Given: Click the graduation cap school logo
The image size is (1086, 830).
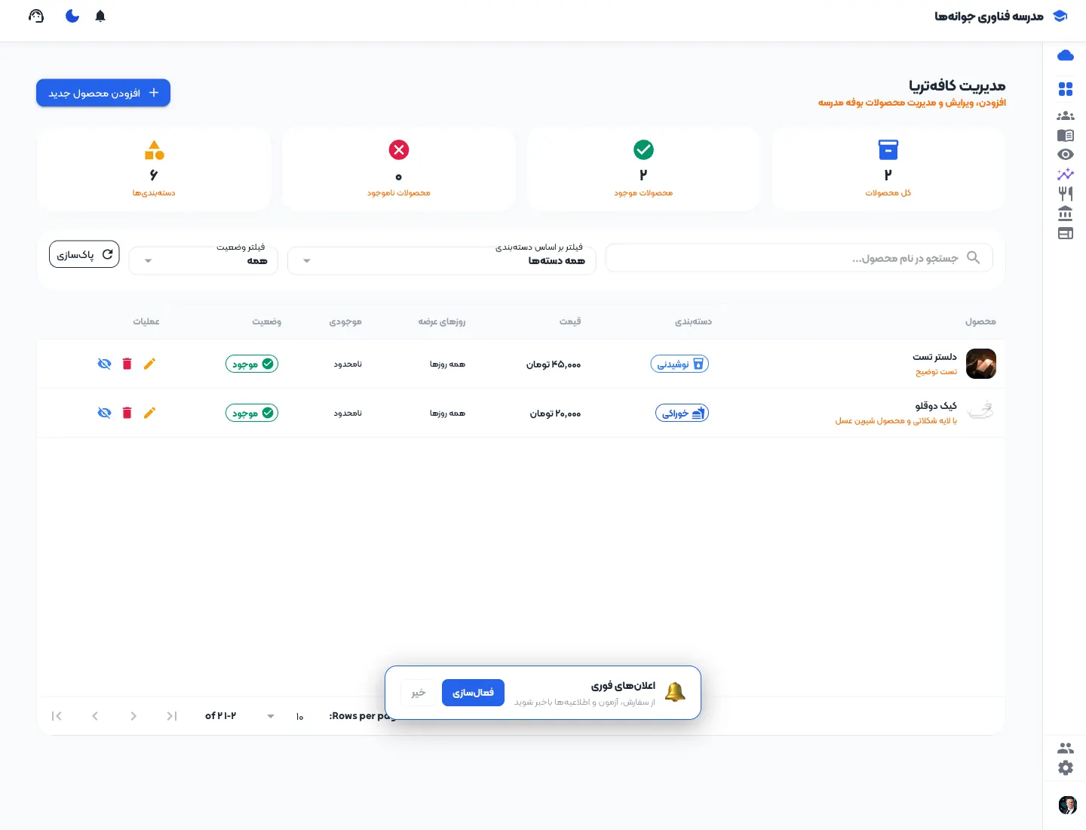Looking at the screenshot, I should pyautogui.click(x=1060, y=16).
